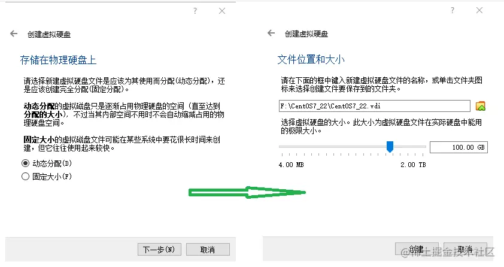This screenshot has width=504, height=267.
Task: Click the 100.00 GB size input field
Action: [x=459, y=147]
